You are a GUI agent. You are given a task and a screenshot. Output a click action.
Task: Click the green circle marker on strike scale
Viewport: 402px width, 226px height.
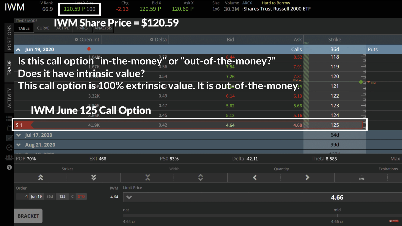[361, 82]
